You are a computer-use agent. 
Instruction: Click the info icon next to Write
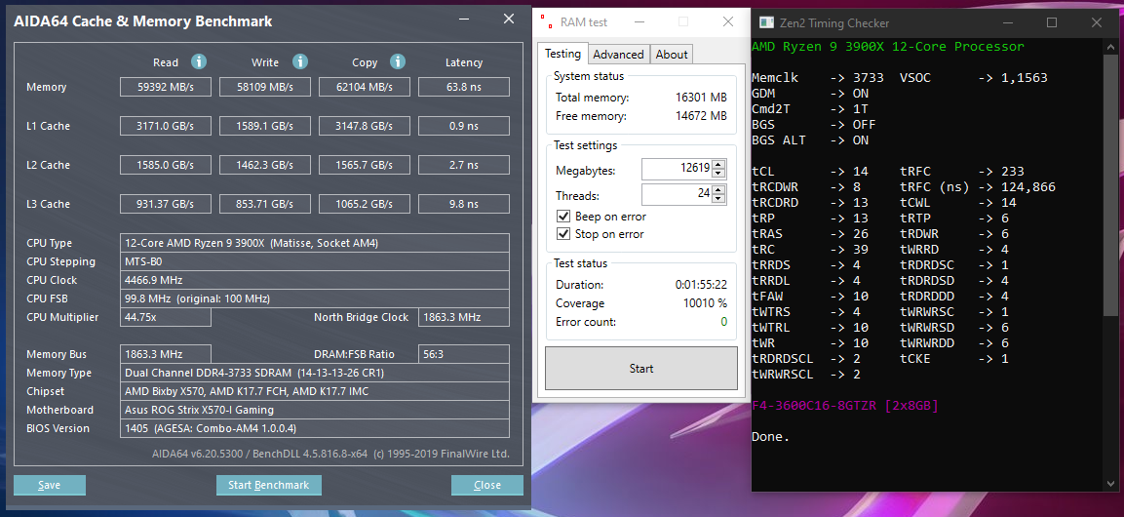(x=299, y=61)
